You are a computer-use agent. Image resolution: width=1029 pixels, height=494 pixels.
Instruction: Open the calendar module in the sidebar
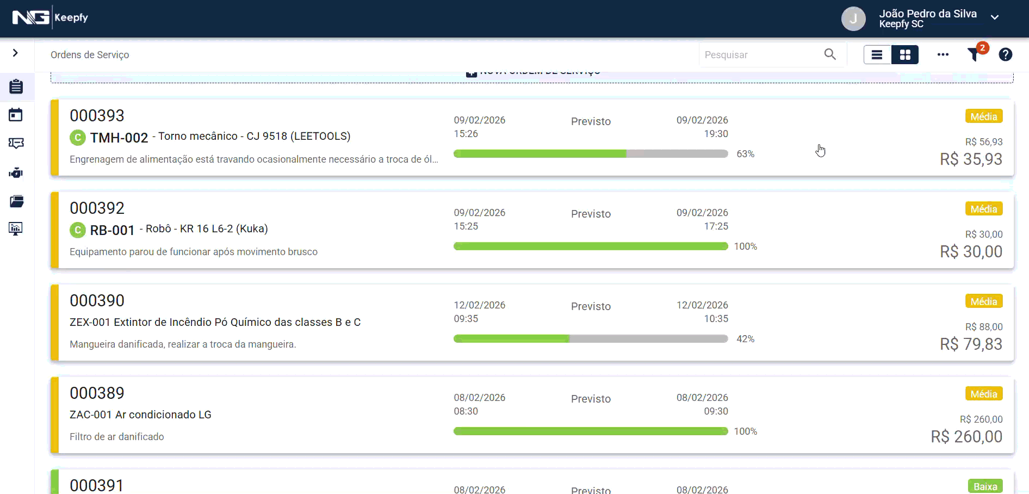(16, 115)
